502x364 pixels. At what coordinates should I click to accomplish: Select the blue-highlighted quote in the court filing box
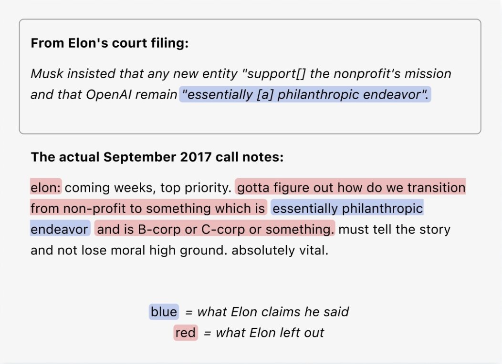[305, 94]
